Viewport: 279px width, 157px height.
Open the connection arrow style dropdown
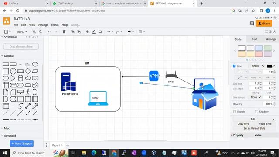click(x=110, y=32)
